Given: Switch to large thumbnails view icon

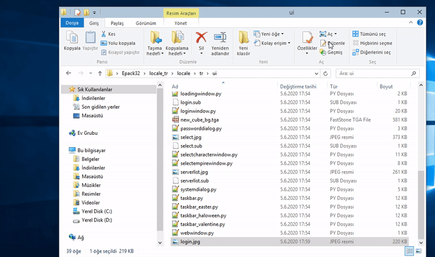Looking at the screenshot, I should coord(418,251).
